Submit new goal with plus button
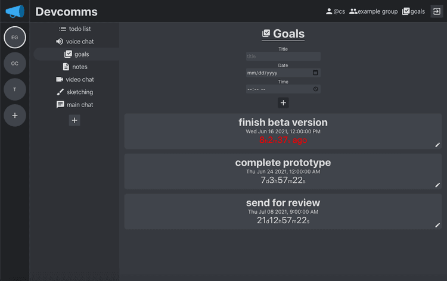This screenshot has width=447, height=281. [x=283, y=103]
